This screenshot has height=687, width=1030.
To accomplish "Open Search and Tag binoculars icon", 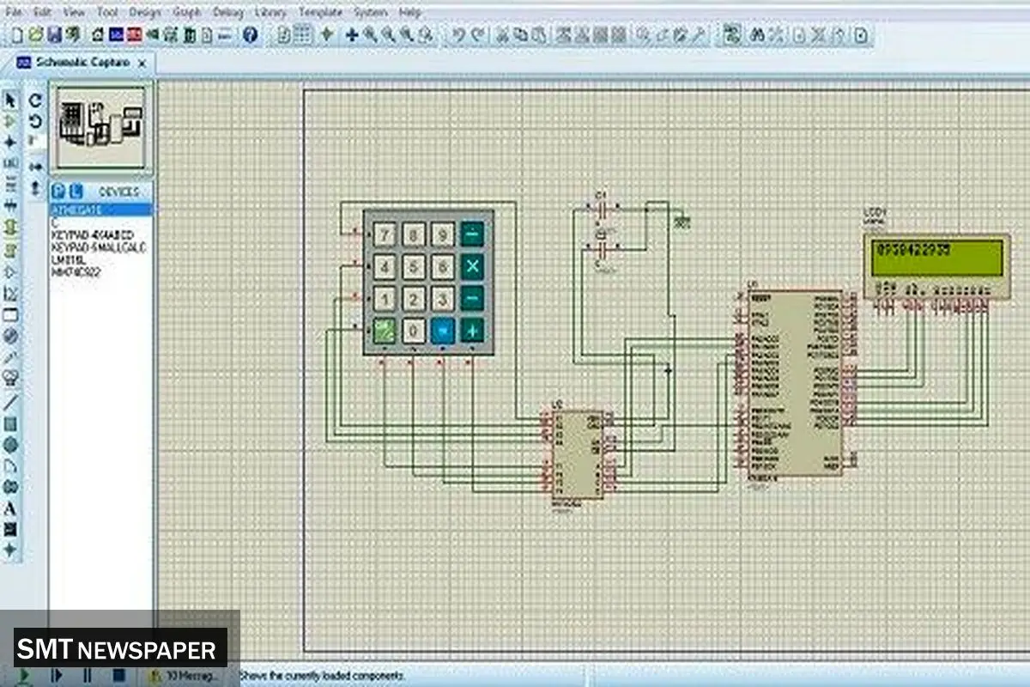I will pos(757,35).
